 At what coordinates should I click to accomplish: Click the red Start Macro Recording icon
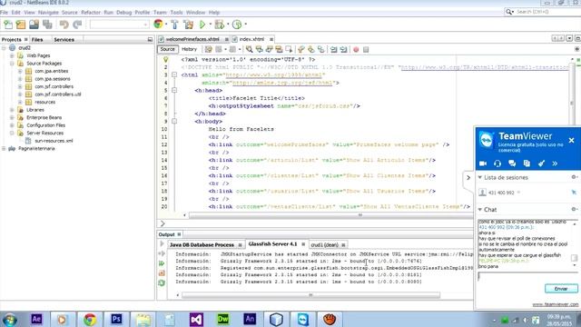[356, 49]
